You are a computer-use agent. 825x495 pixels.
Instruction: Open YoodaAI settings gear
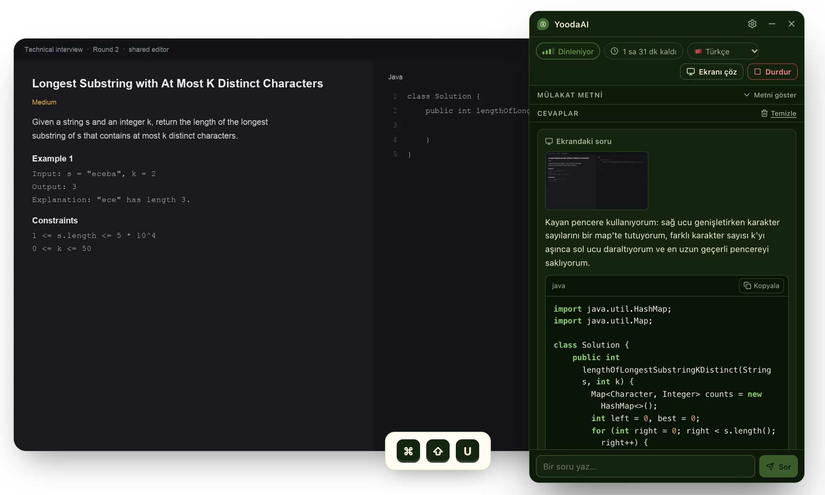point(752,24)
